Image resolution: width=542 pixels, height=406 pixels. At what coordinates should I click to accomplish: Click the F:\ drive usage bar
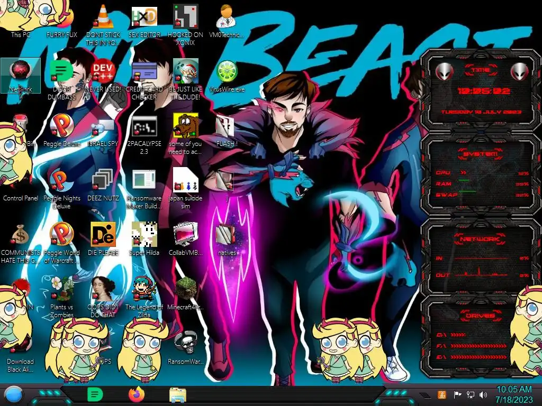(x=478, y=346)
